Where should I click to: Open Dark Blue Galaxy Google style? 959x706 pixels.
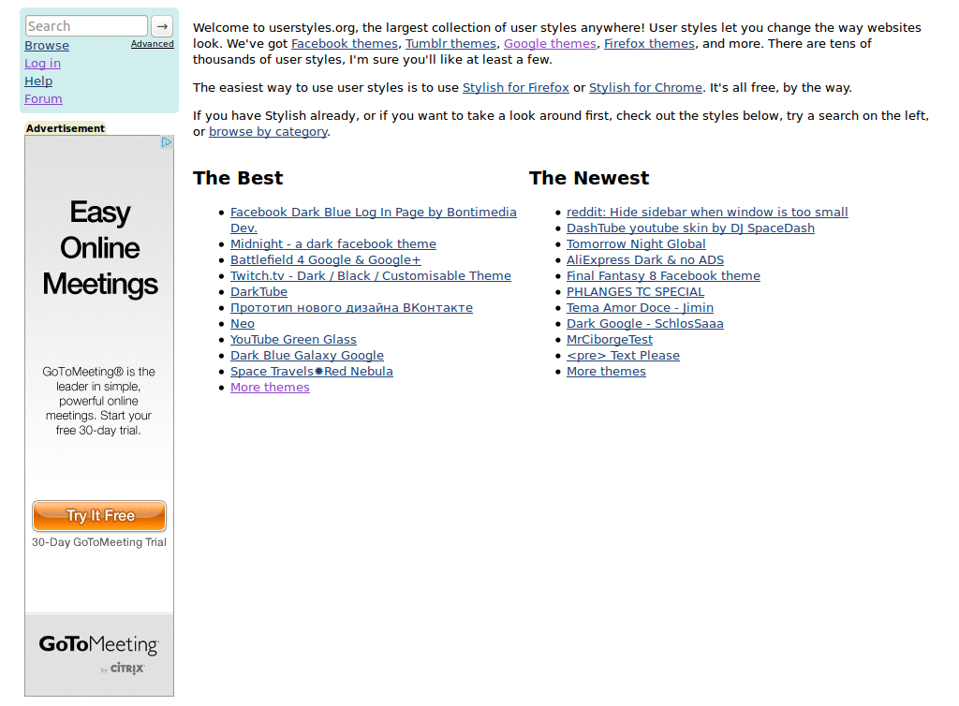pos(307,355)
